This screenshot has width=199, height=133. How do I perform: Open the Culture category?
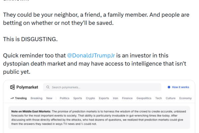pos(170,98)
